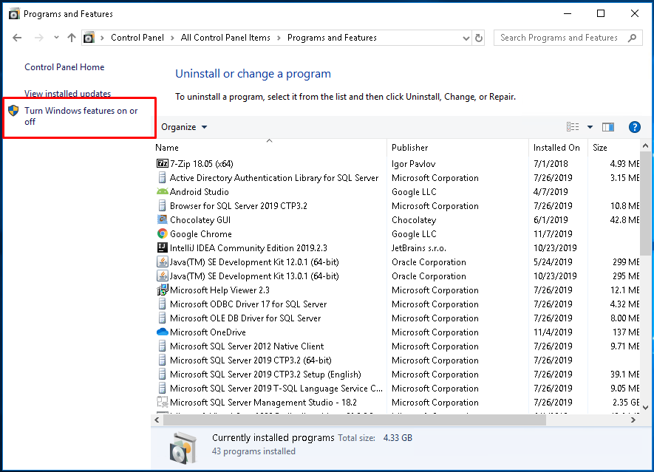Focus the Search Programs and Features box
The image size is (654, 472).
coord(568,38)
